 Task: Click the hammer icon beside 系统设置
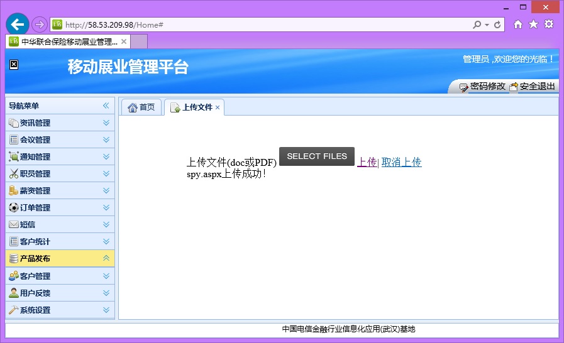coord(13,310)
